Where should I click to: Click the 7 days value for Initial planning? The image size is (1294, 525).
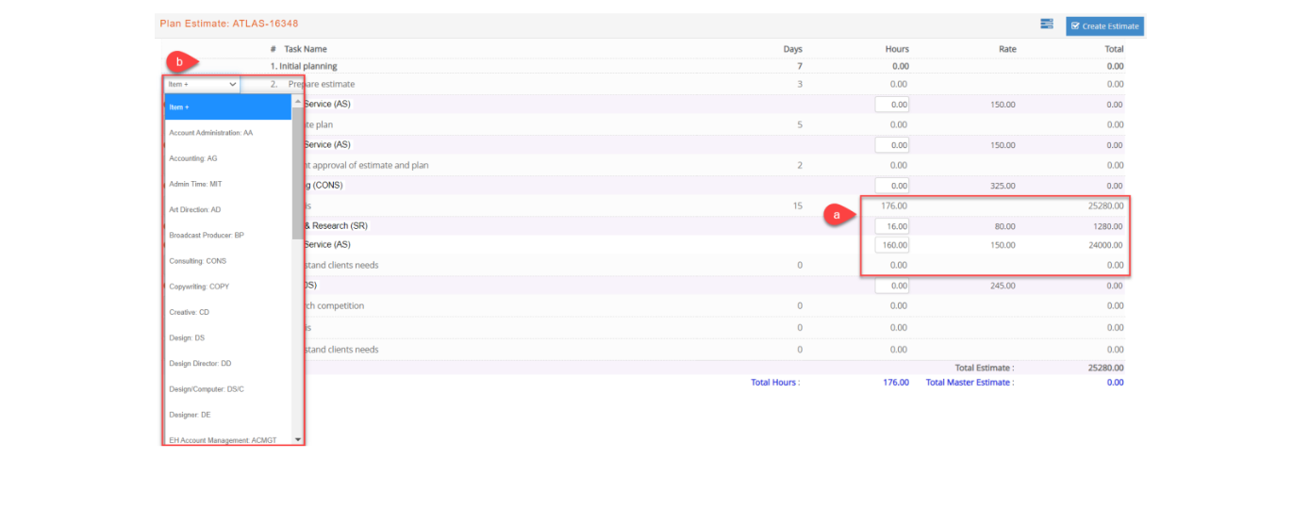tap(800, 66)
